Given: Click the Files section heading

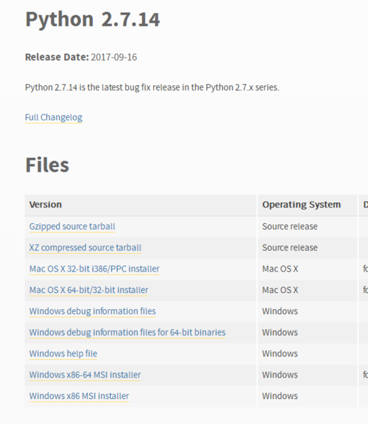Looking at the screenshot, I should pos(47,165).
